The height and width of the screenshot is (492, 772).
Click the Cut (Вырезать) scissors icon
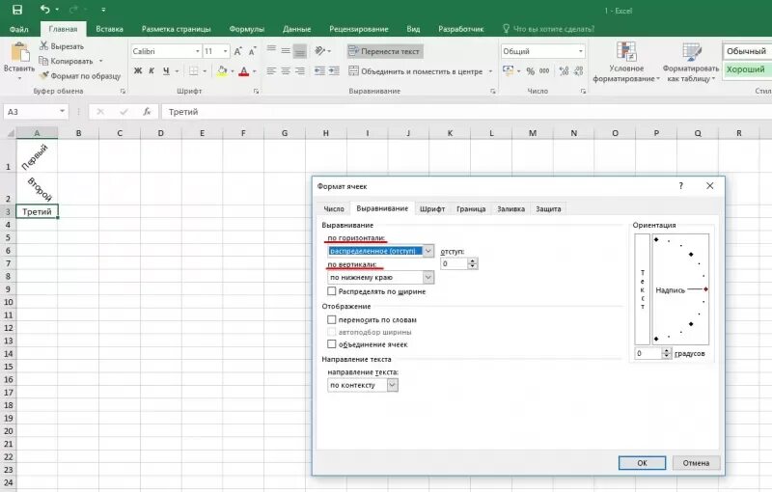pyautogui.click(x=43, y=45)
